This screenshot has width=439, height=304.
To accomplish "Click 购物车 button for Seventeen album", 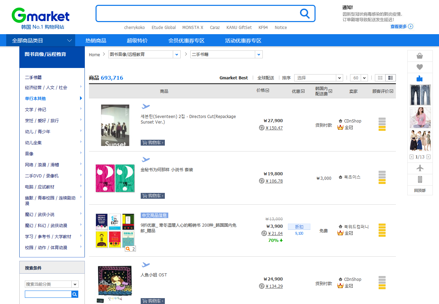I will click(152, 143).
